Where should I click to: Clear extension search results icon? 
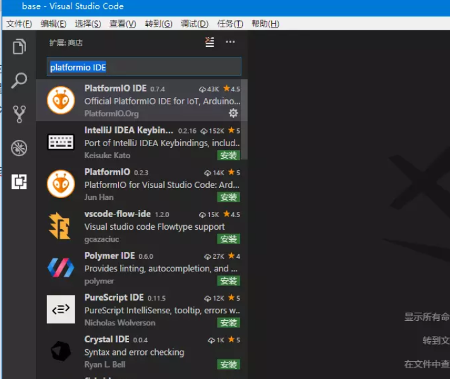click(x=210, y=42)
